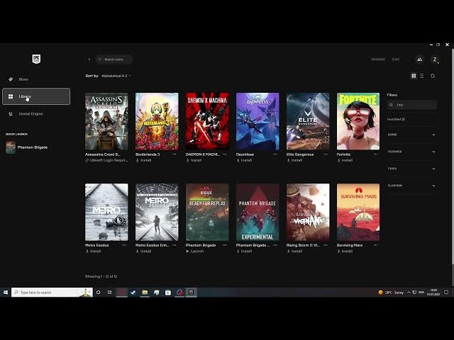Image resolution: width=454 pixels, height=340 pixels.
Task: Open Task View on taskbar
Action: point(110,293)
